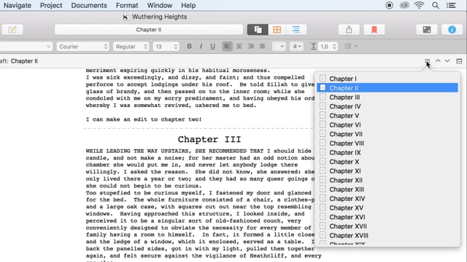The width and height of the screenshot is (467, 262).
Task: Switch to Scrivenings view mode
Action: coord(258,30)
